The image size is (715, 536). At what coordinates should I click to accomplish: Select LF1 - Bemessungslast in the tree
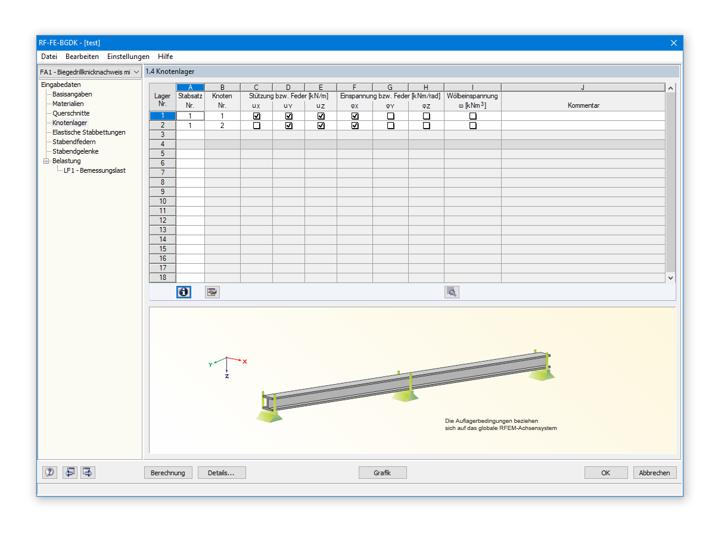click(95, 170)
